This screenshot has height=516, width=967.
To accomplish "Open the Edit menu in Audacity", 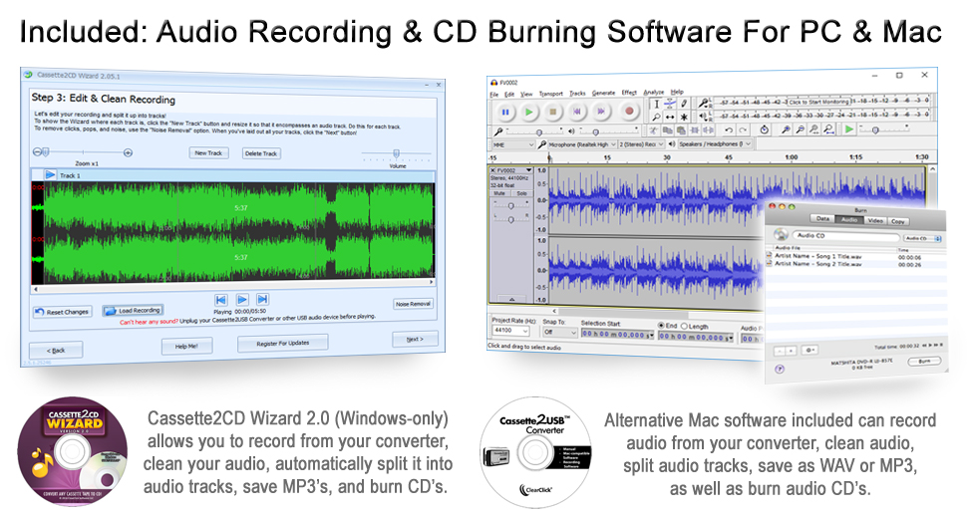I will 508,95.
